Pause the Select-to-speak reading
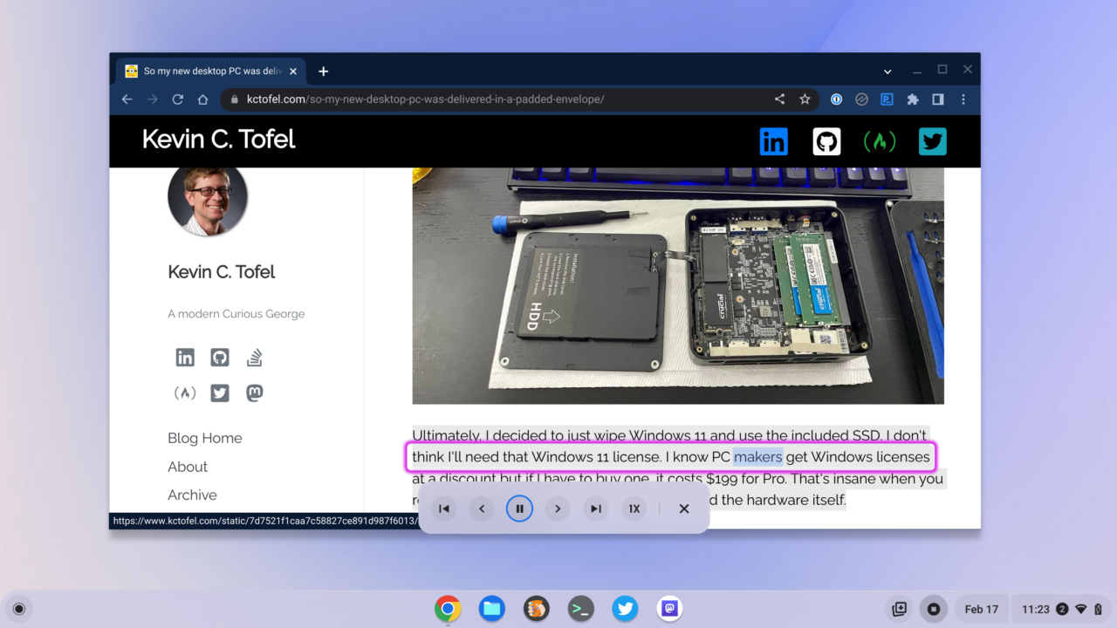 click(519, 509)
